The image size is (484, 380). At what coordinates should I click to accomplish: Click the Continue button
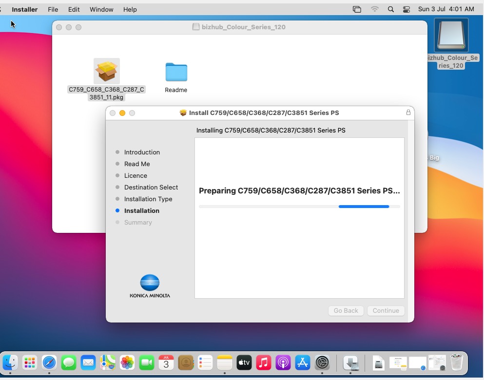point(386,310)
